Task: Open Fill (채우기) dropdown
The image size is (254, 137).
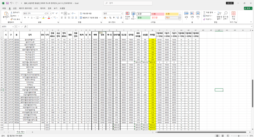Action: pyautogui.click(x=208, y=16)
